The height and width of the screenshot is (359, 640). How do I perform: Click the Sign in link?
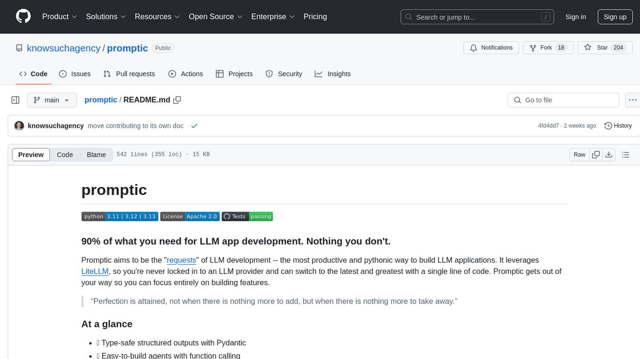point(576,17)
